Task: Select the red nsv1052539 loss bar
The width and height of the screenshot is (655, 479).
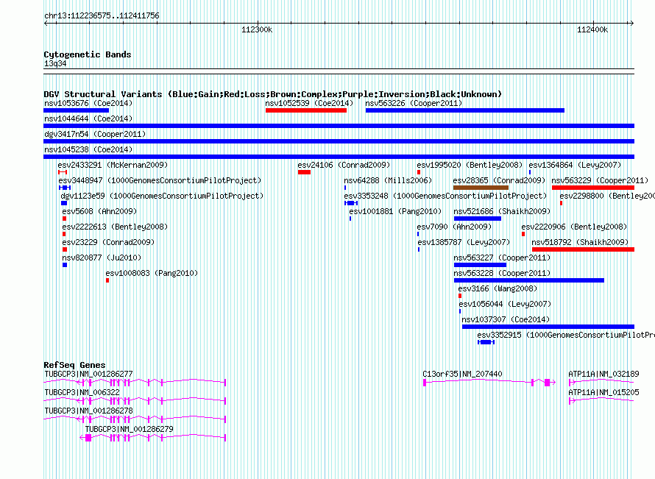Action: tap(306, 110)
